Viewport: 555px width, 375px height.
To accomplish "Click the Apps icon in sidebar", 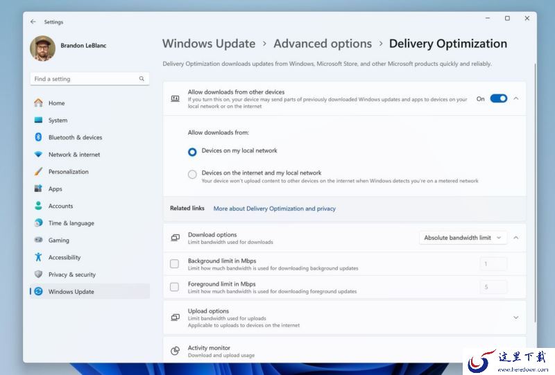I will 38,189.
